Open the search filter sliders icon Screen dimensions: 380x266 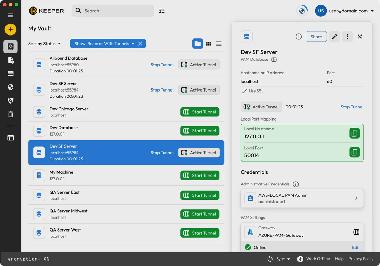(x=162, y=11)
